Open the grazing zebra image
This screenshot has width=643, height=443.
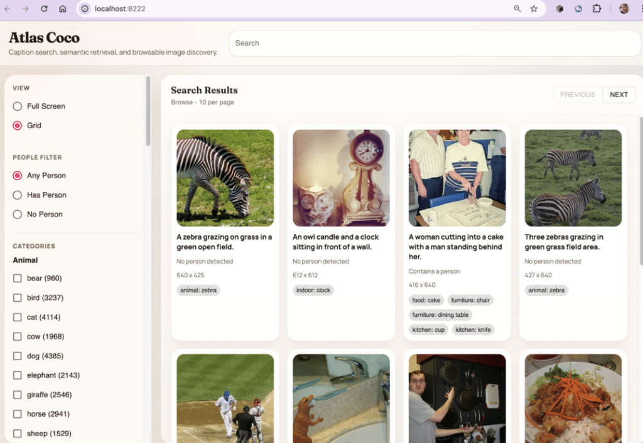tap(225, 178)
